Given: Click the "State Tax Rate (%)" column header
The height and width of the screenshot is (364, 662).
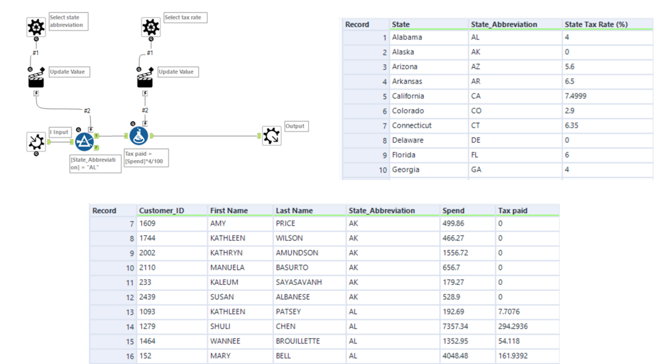Looking at the screenshot, I should [596, 24].
